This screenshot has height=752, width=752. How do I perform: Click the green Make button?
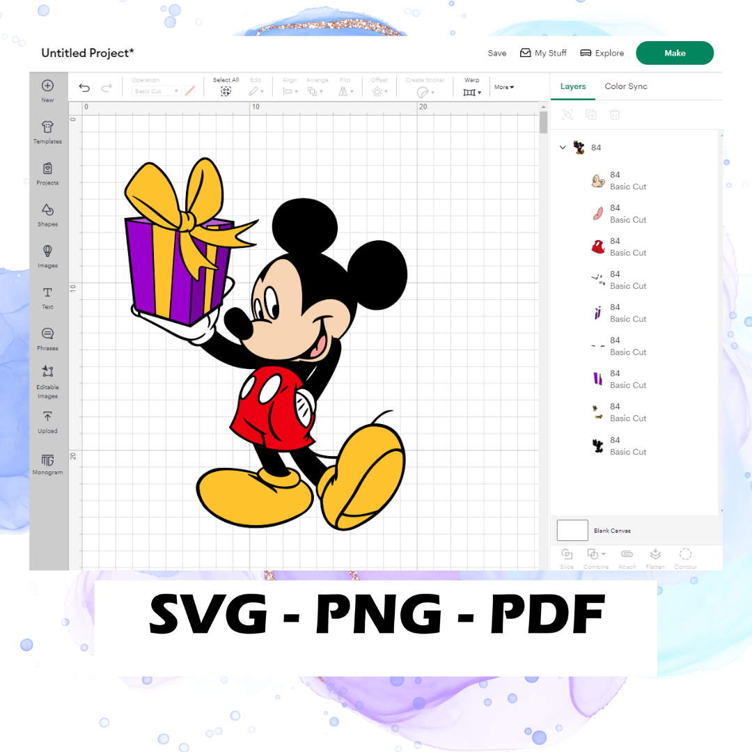(x=674, y=53)
